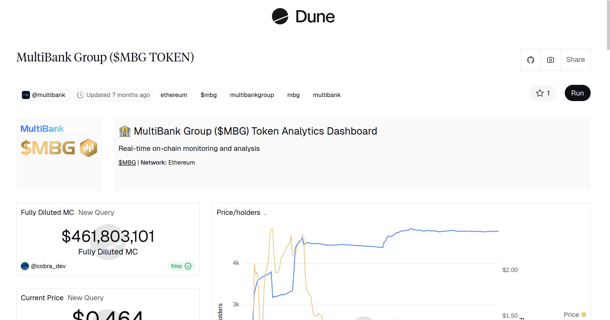Open the ethereum tag
The height and width of the screenshot is (320, 610).
[x=174, y=95]
